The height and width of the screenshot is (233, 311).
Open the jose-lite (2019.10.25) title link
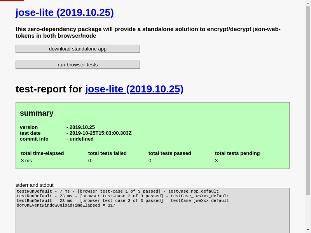tap(65, 13)
